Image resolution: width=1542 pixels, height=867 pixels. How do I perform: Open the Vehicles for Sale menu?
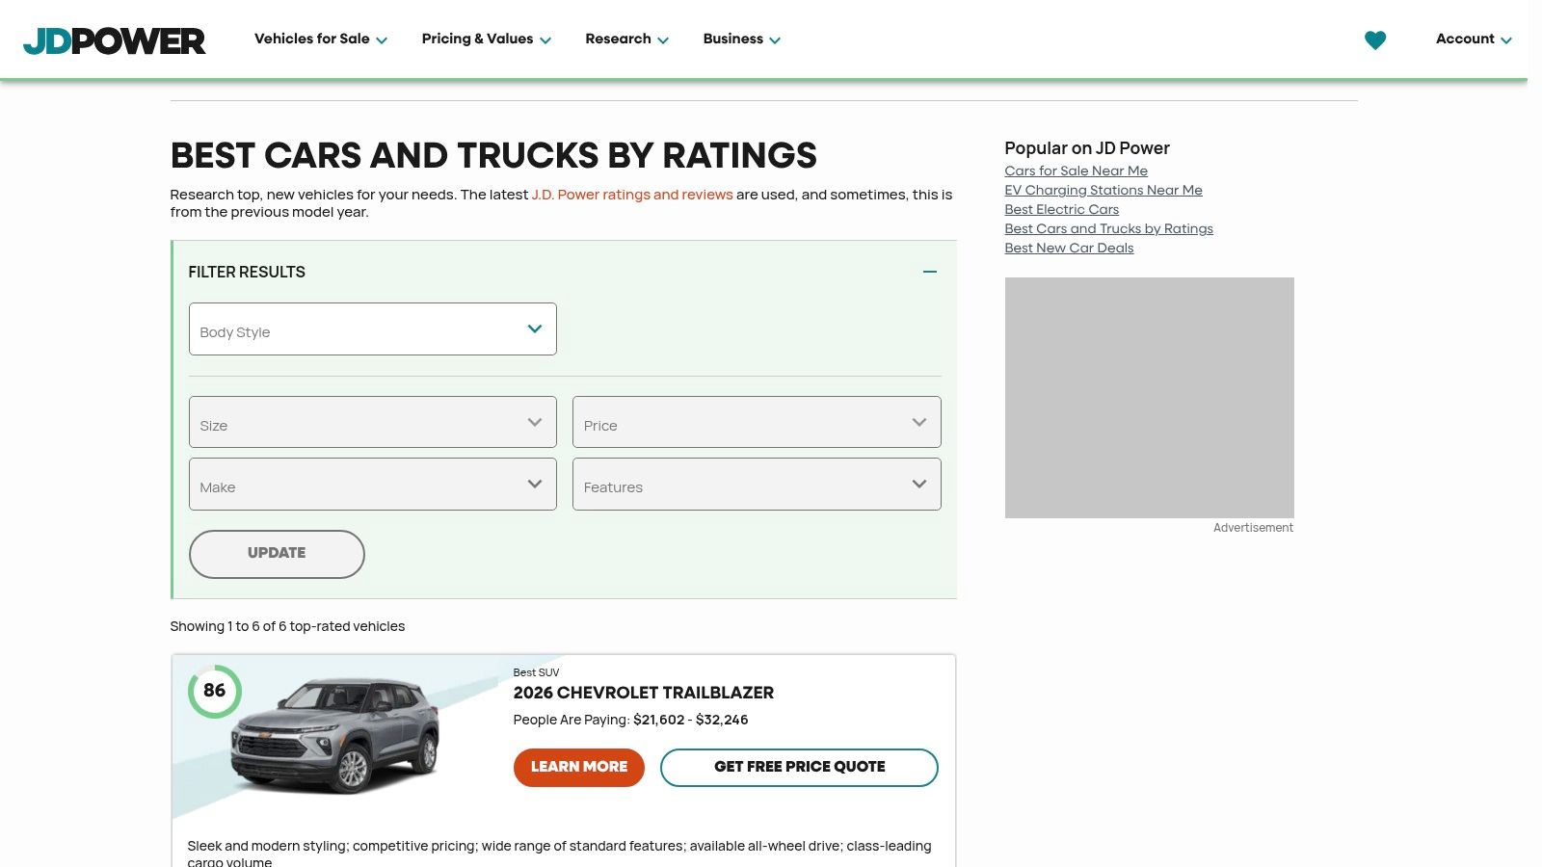[321, 39]
